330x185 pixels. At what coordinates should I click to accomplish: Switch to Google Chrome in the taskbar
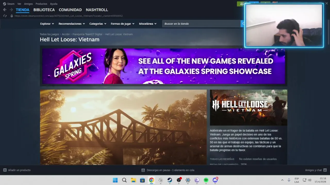click(x=152, y=180)
